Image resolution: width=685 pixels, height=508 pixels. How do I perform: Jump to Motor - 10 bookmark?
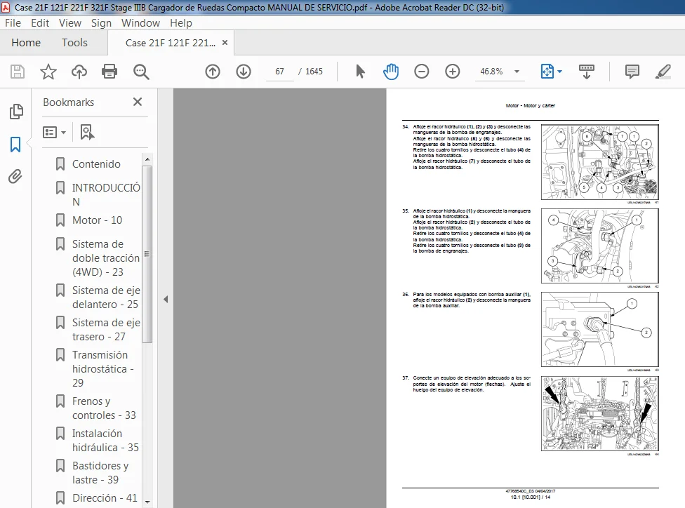(97, 220)
